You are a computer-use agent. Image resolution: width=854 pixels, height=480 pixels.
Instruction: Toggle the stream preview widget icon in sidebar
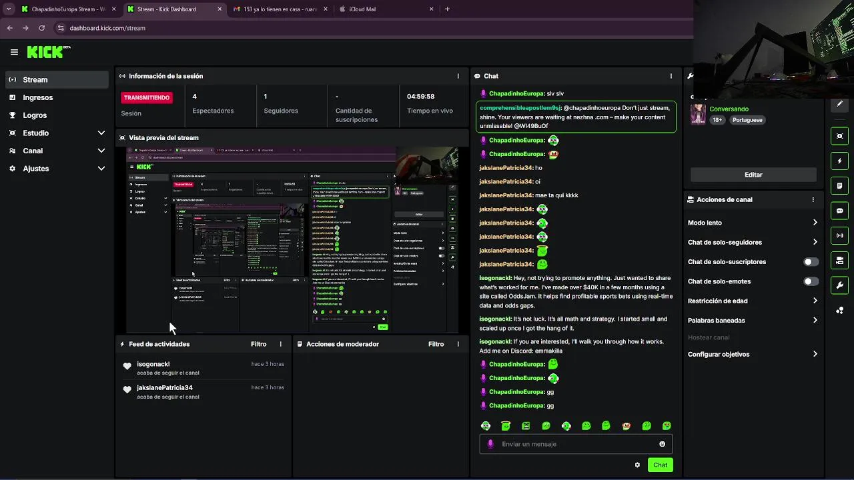839,136
